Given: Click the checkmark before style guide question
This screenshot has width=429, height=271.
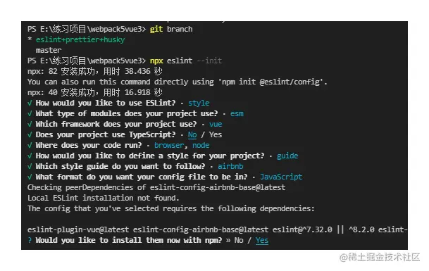Looking at the screenshot, I should click(x=30, y=166).
